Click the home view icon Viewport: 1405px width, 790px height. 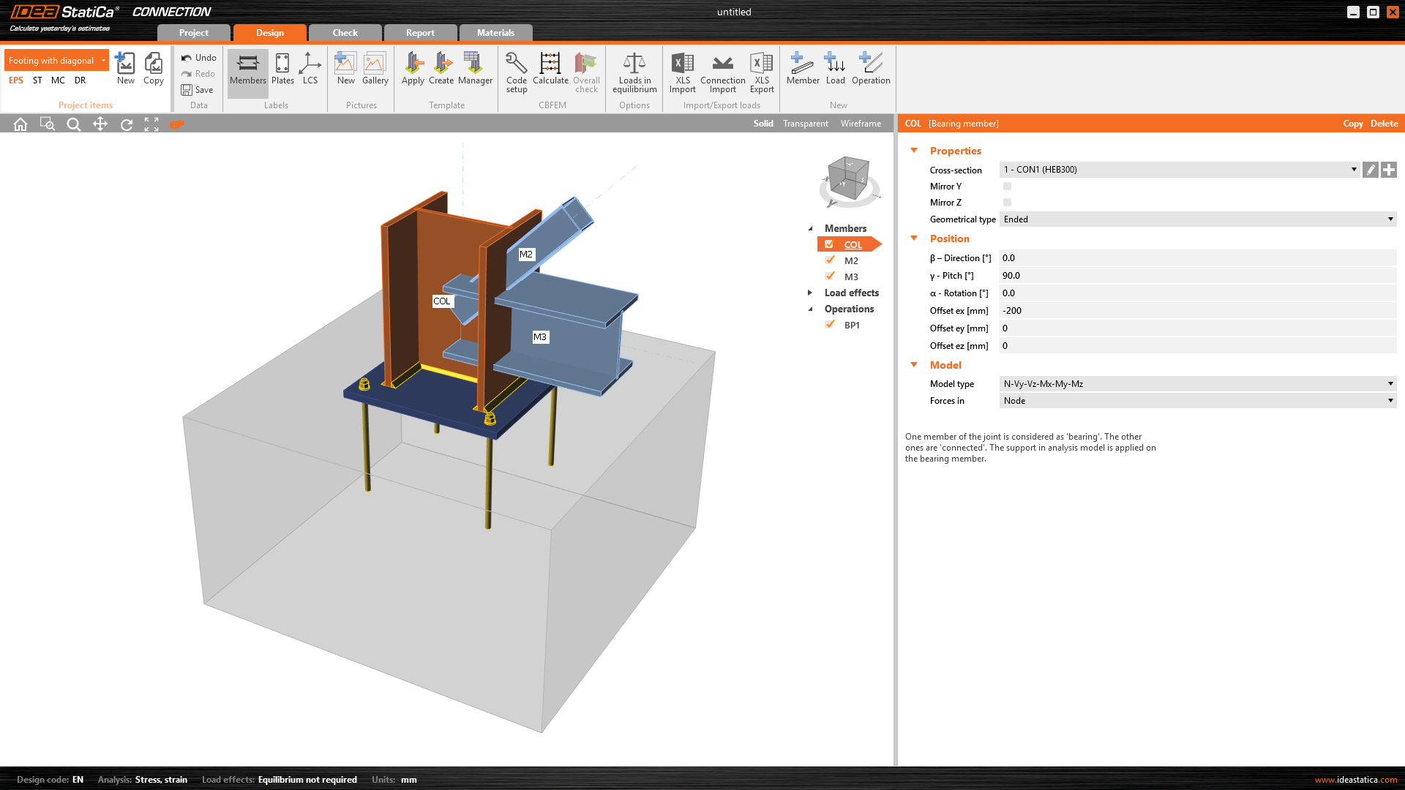pyautogui.click(x=20, y=124)
